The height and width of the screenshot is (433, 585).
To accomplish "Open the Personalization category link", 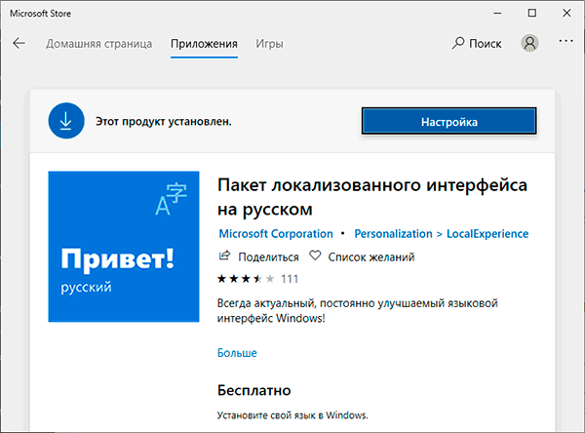I will pyautogui.click(x=393, y=234).
